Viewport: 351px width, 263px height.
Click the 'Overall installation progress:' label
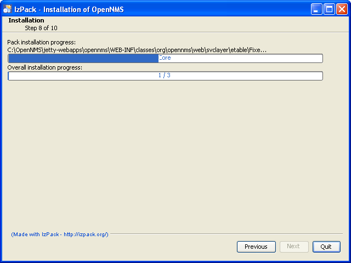(45, 67)
